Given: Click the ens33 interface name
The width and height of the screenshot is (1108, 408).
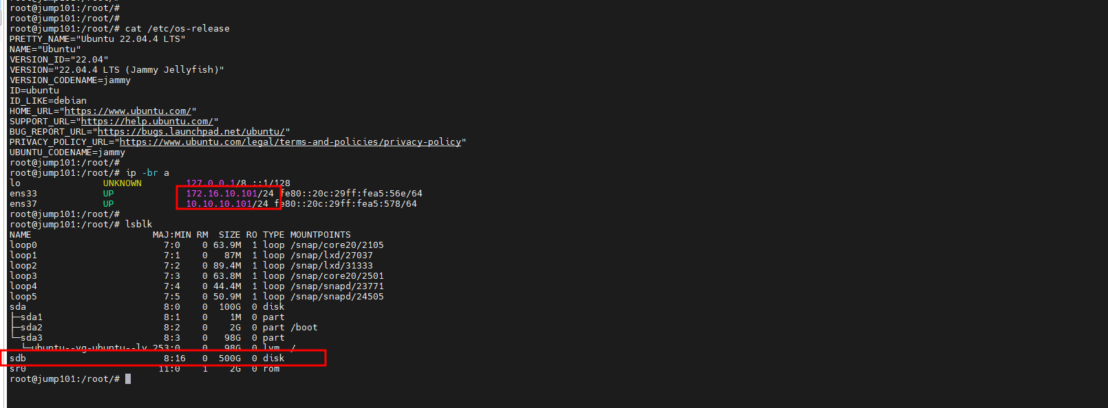Looking at the screenshot, I should (x=23, y=194).
